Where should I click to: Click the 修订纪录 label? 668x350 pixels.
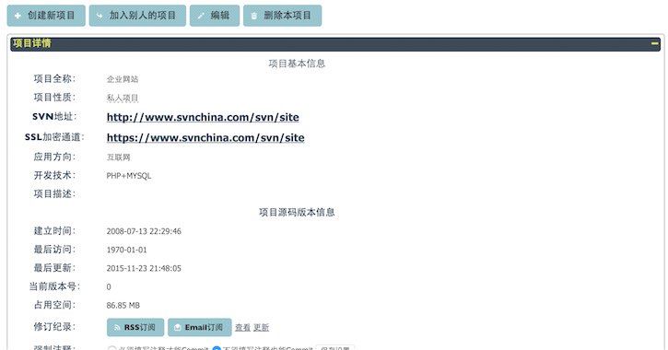[54, 327]
